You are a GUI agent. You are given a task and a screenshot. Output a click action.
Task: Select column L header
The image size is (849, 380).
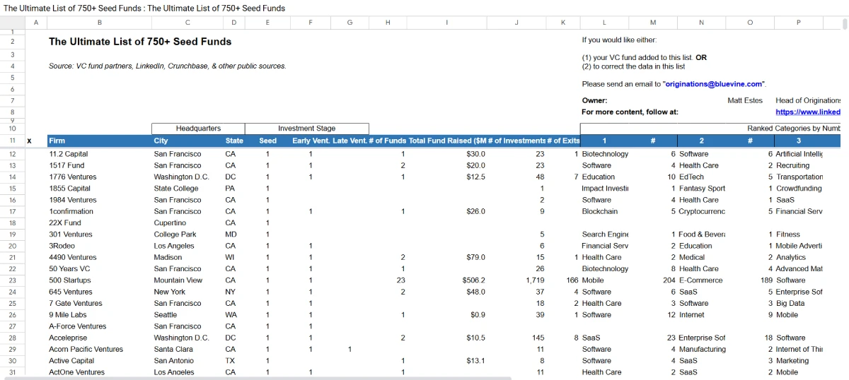click(x=604, y=23)
